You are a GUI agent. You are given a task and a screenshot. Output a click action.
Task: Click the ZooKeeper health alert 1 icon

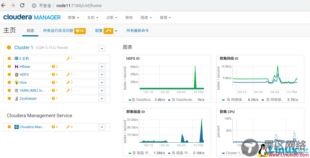[55, 99]
